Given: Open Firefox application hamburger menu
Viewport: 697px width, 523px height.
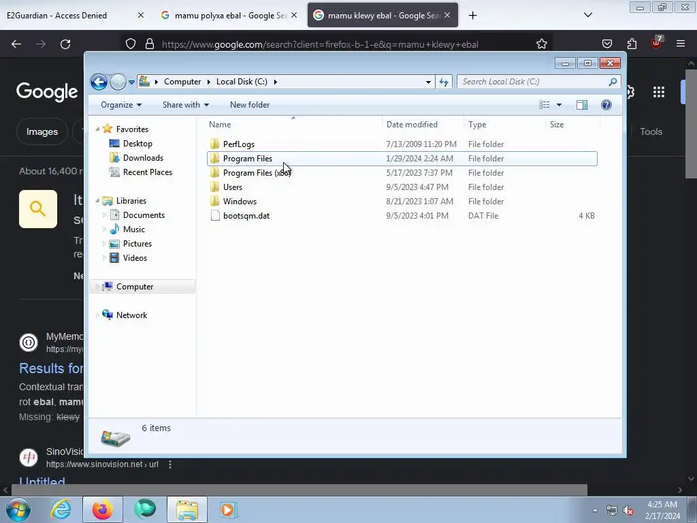Looking at the screenshot, I should click(681, 44).
